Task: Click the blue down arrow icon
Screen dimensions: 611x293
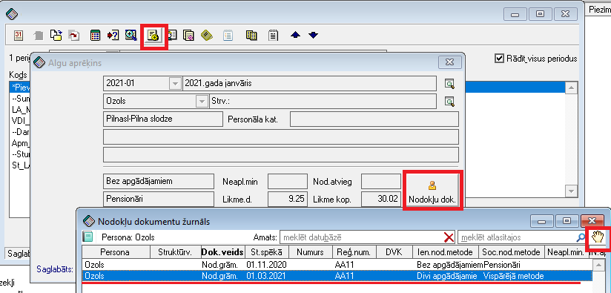Action: (x=314, y=36)
